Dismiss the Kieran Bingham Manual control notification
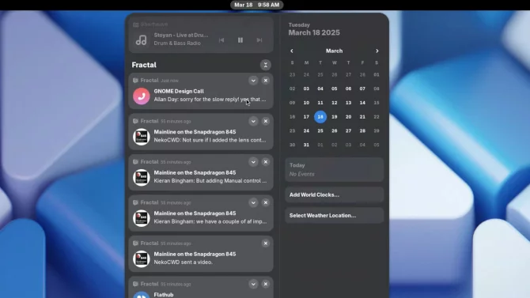Viewport: 530px width, 298px height. tap(266, 162)
